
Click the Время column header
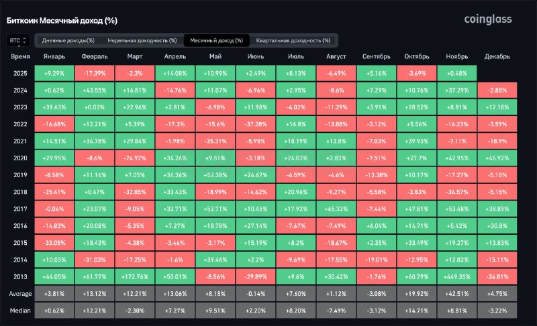click(x=20, y=57)
